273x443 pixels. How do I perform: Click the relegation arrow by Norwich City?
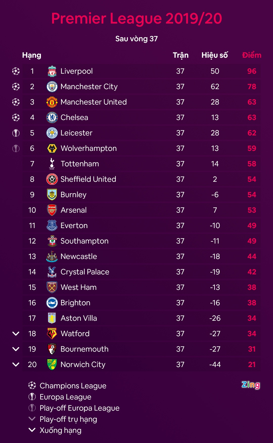[16, 365]
